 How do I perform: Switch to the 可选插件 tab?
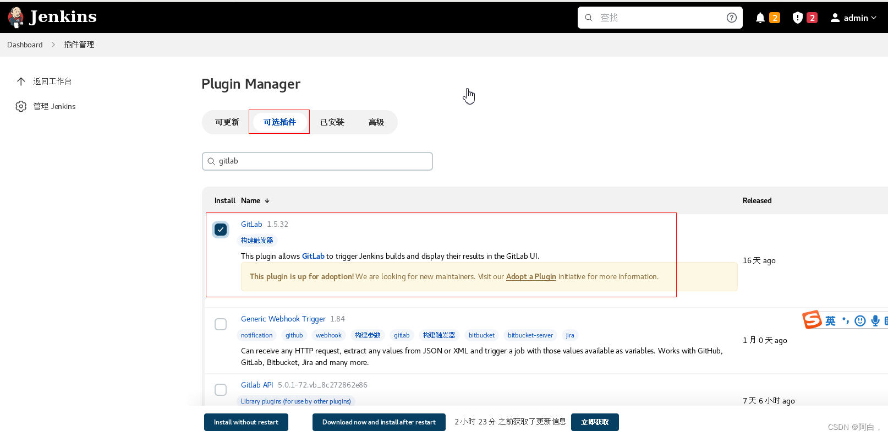(x=279, y=122)
